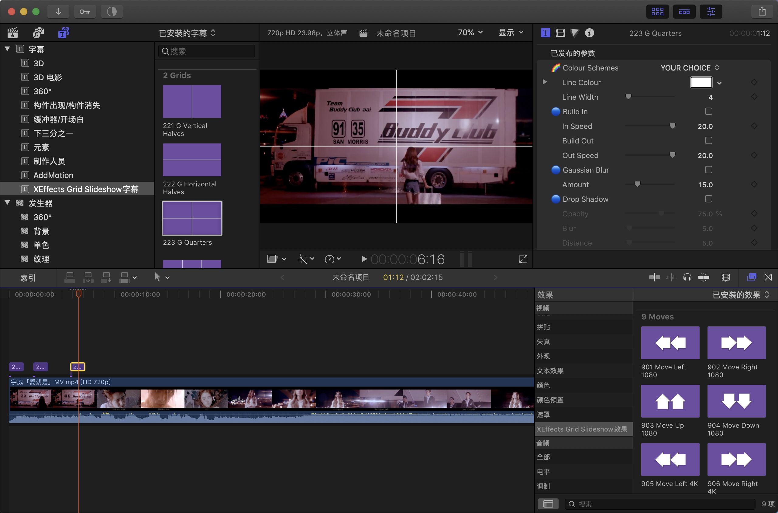This screenshot has width=778, height=513.
Task: Click connect clip to primary storyline icon
Action: point(70,277)
